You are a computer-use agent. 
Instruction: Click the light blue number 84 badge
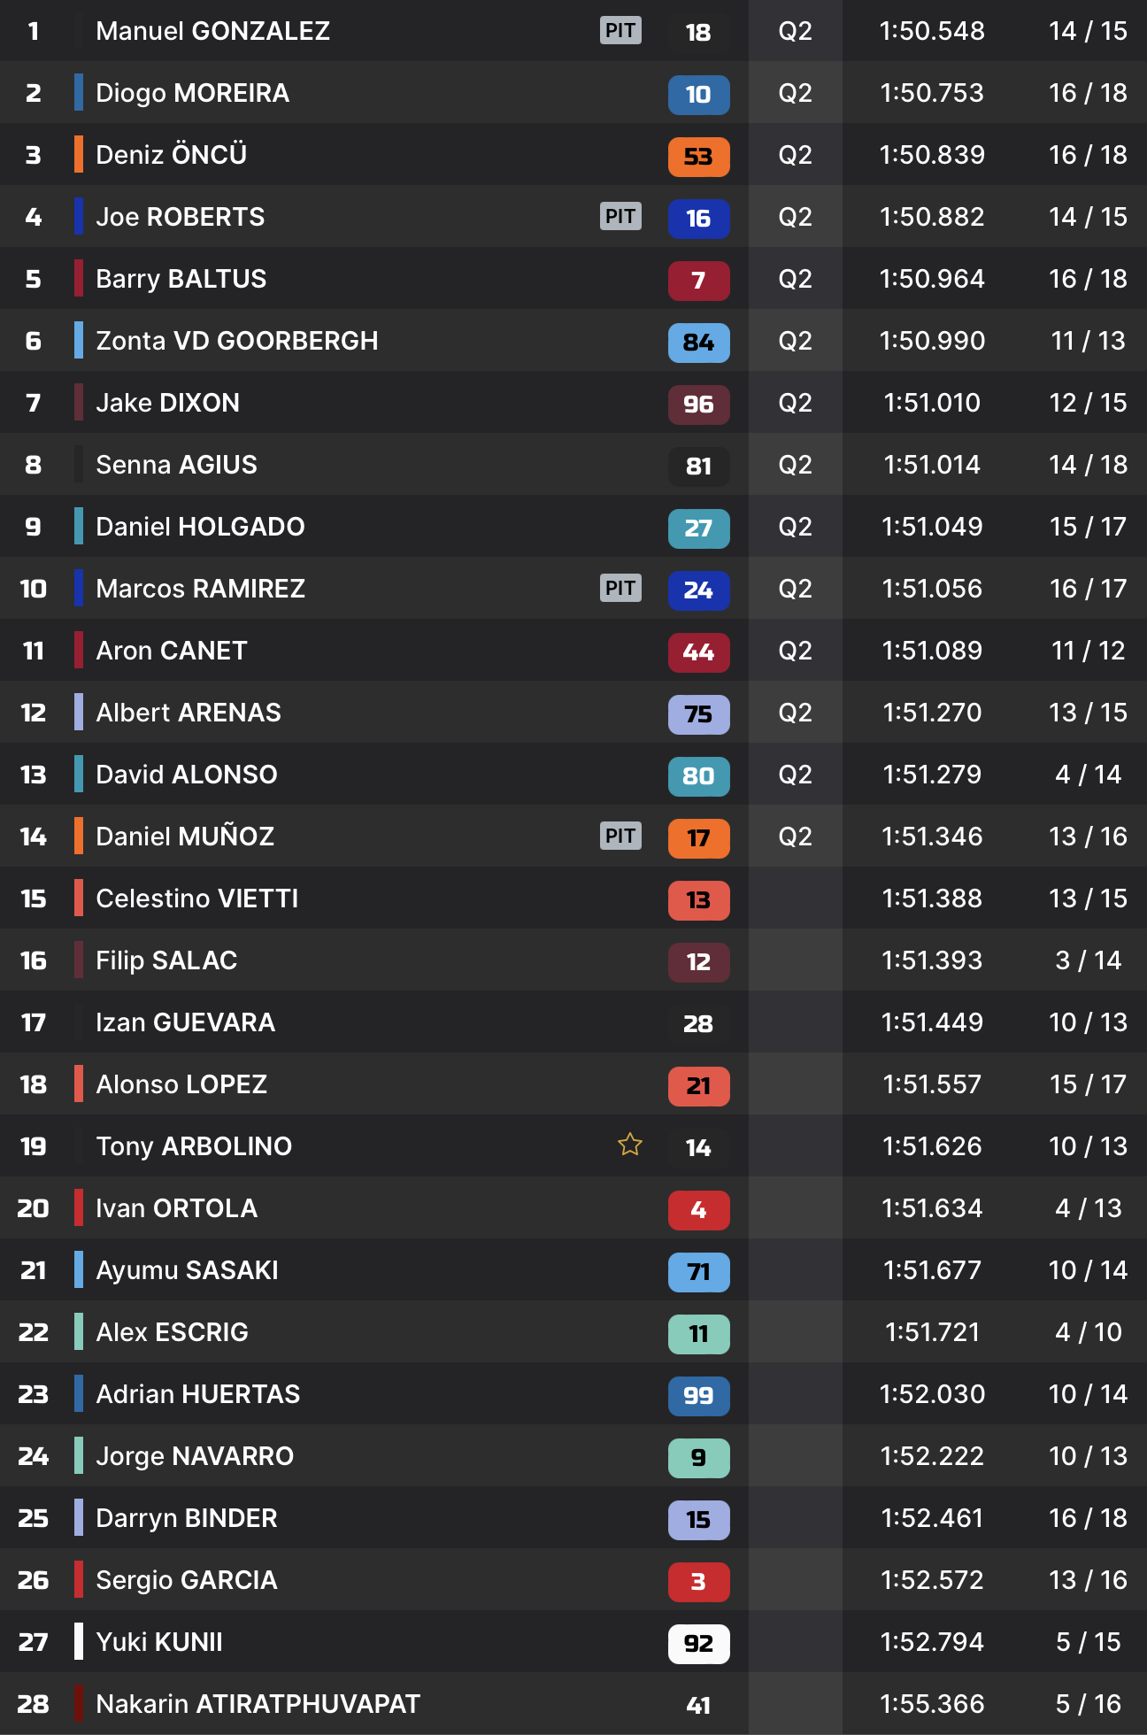(x=698, y=343)
